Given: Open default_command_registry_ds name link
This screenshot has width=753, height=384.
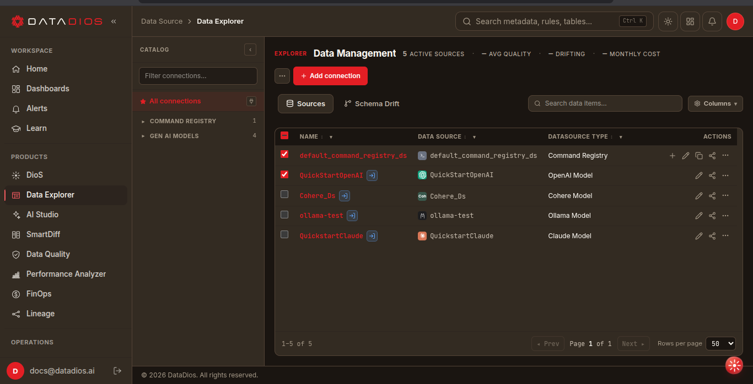Looking at the screenshot, I should (353, 156).
